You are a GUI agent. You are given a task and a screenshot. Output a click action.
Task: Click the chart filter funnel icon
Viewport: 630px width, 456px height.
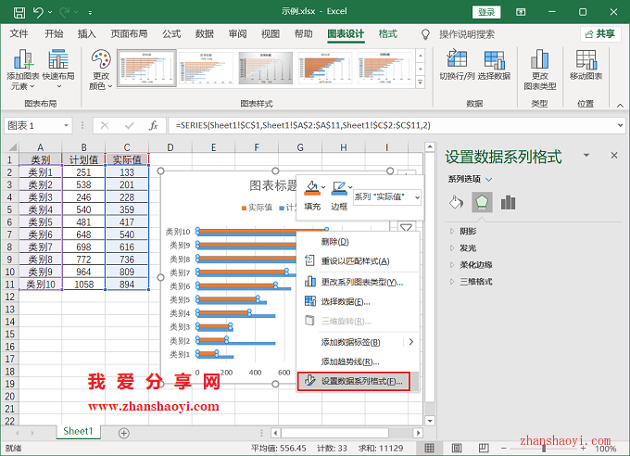click(406, 228)
